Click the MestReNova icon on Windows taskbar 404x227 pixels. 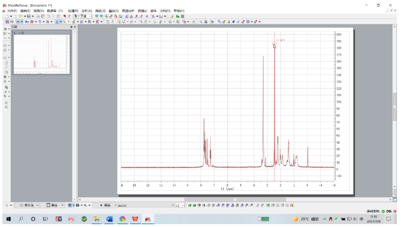[147, 219]
